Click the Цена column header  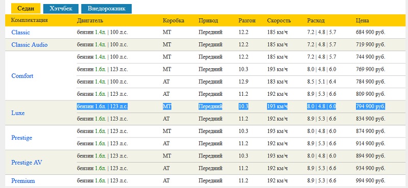click(x=362, y=20)
